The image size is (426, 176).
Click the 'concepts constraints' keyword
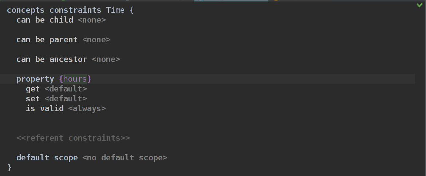pyautogui.click(x=54, y=10)
